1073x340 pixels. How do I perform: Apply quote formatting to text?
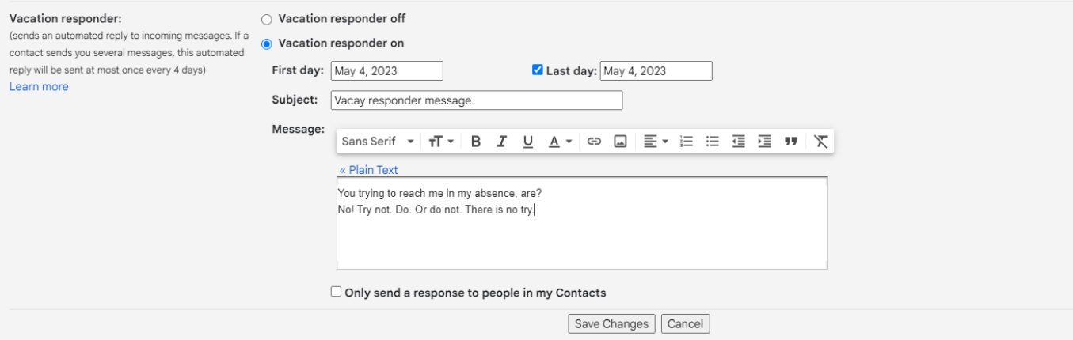coord(790,142)
